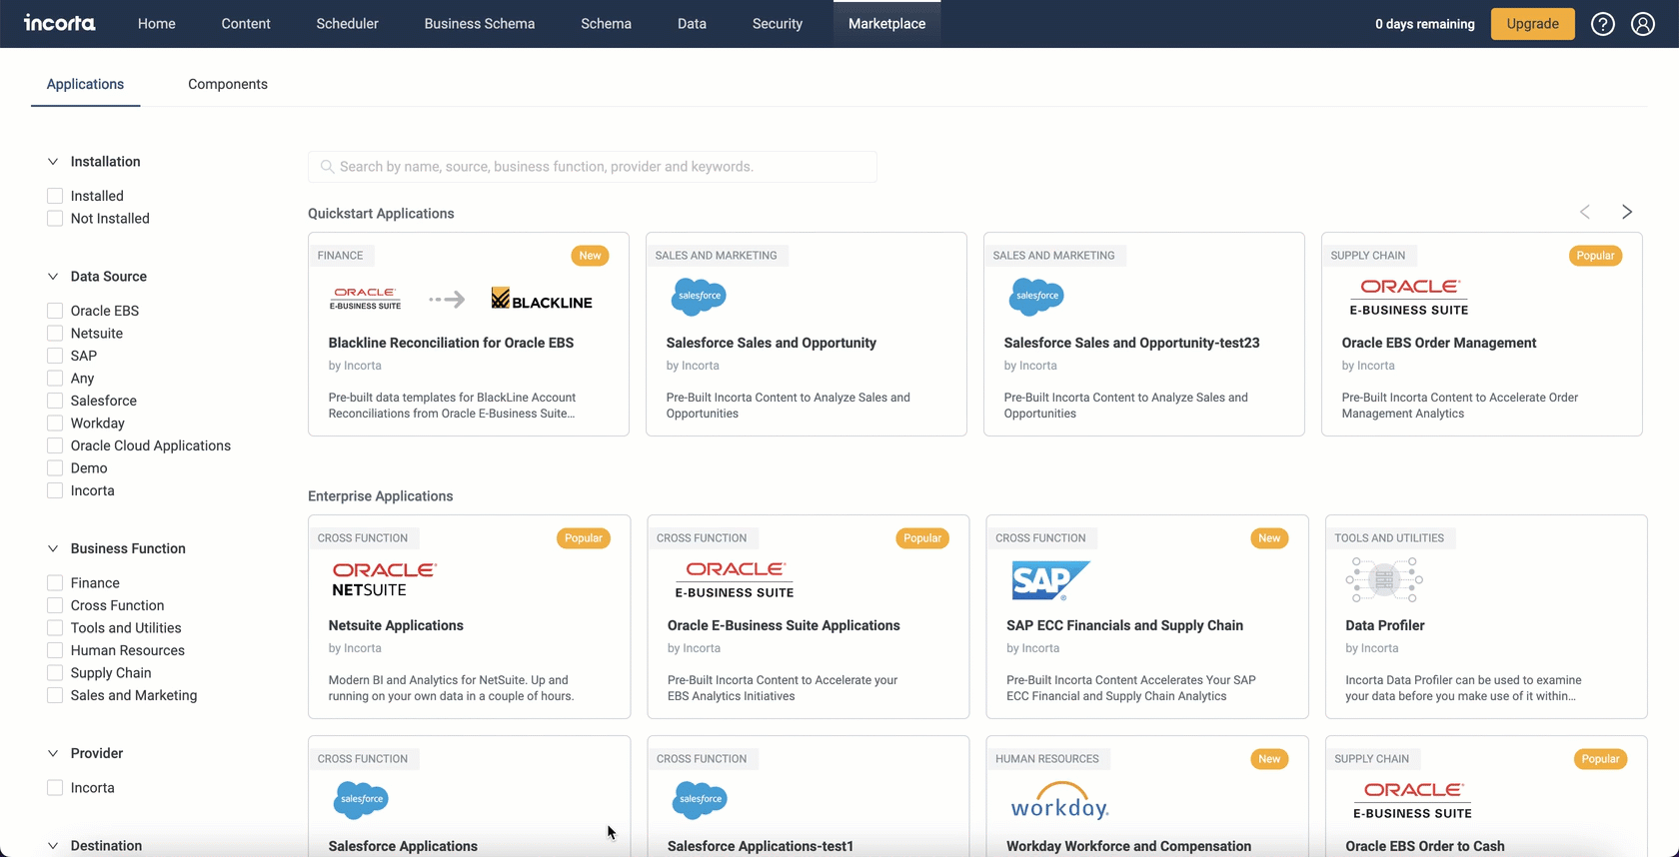The height and width of the screenshot is (857, 1679).
Task: Open Netsuite Applications title
Action: click(396, 625)
